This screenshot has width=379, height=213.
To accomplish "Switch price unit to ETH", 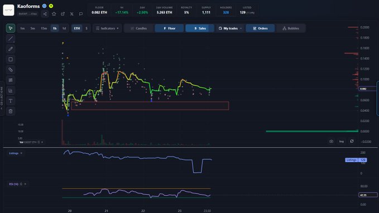I will tap(77, 29).
